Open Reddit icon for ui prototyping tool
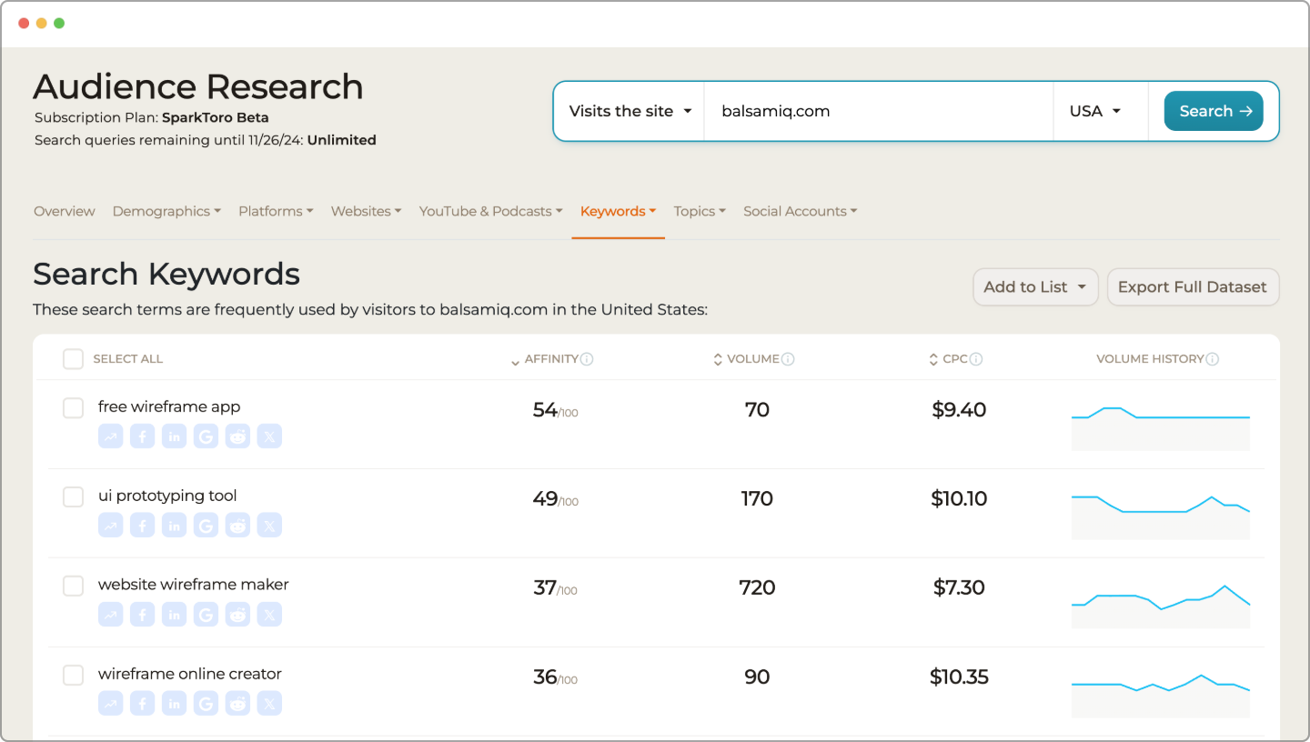Image resolution: width=1310 pixels, height=742 pixels. point(237,526)
